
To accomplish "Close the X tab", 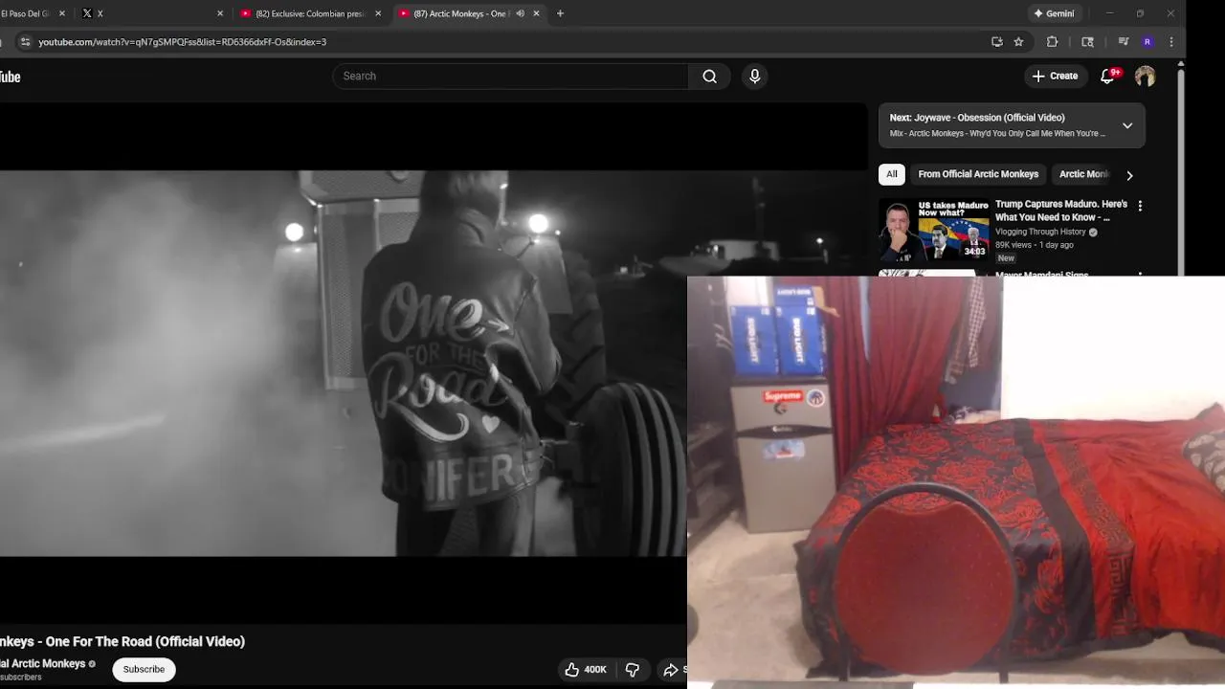I will click(220, 13).
